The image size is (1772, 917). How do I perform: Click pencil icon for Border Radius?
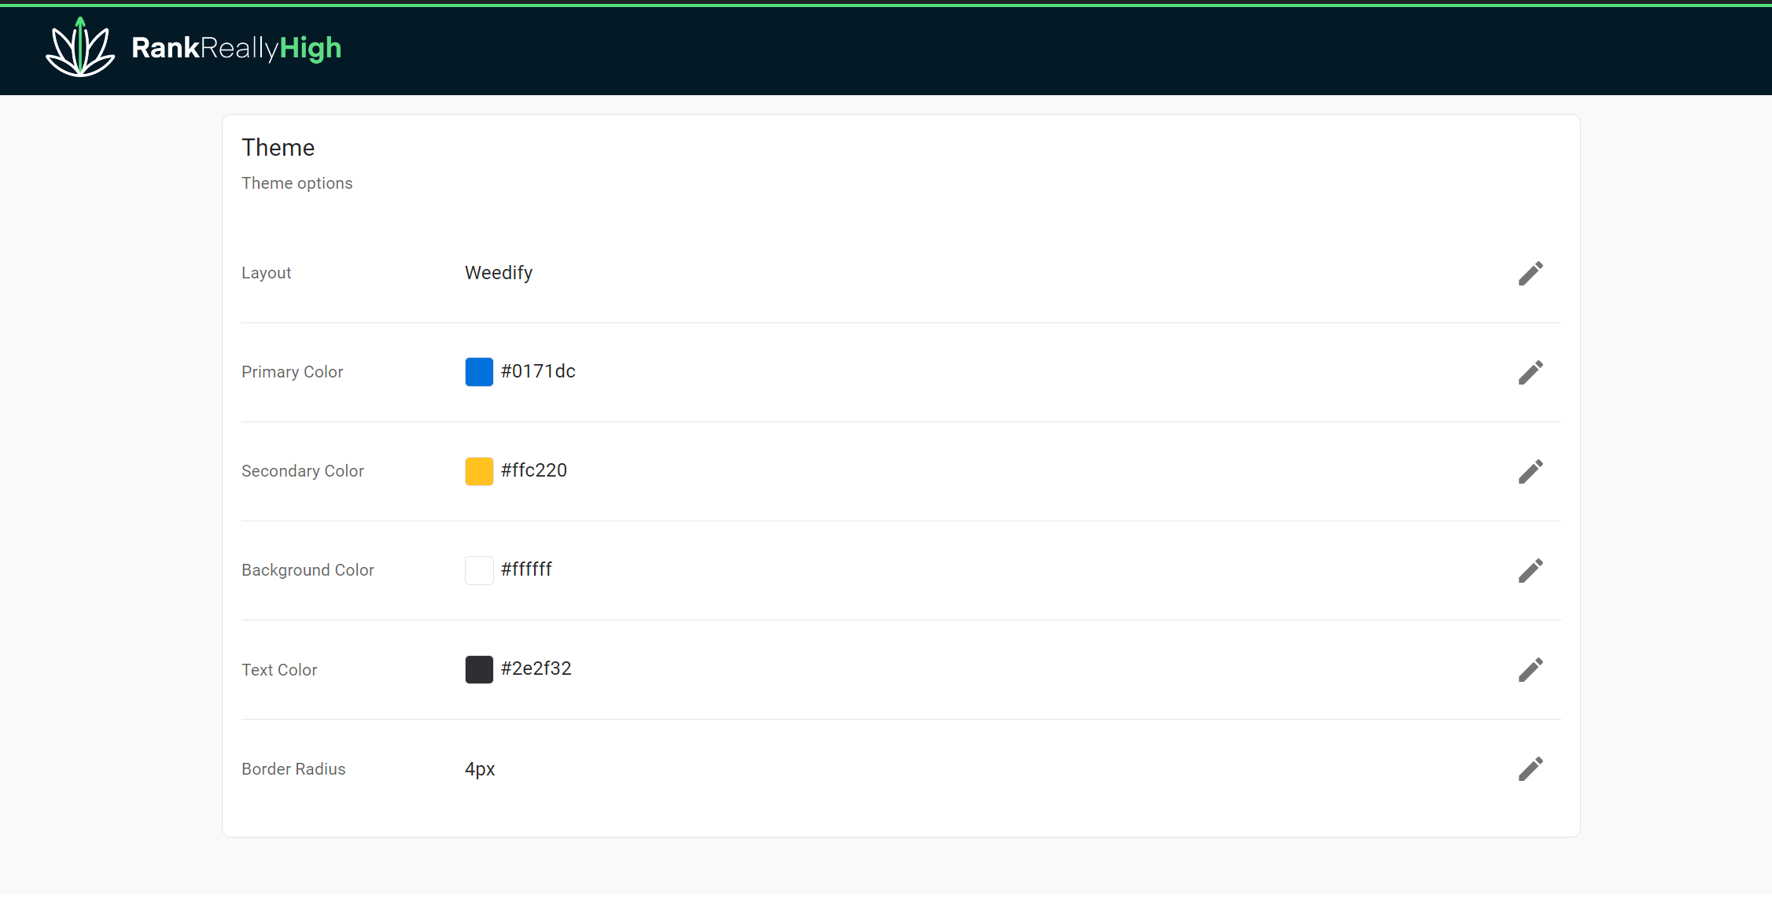(x=1531, y=769)
